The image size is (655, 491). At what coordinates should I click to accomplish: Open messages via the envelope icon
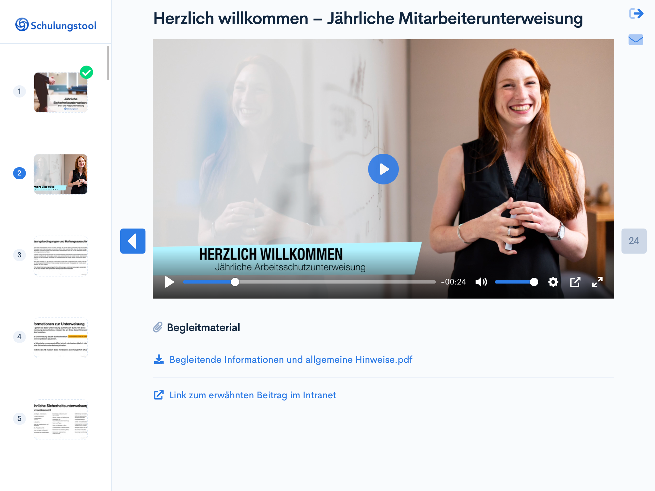[636, 40]
